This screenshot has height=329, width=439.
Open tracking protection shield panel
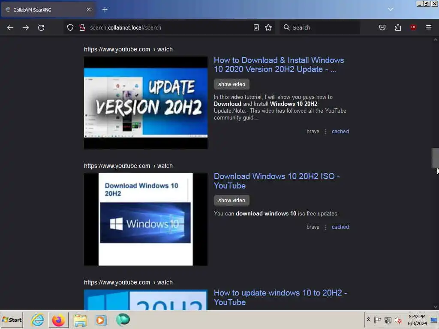coord(70,27)
